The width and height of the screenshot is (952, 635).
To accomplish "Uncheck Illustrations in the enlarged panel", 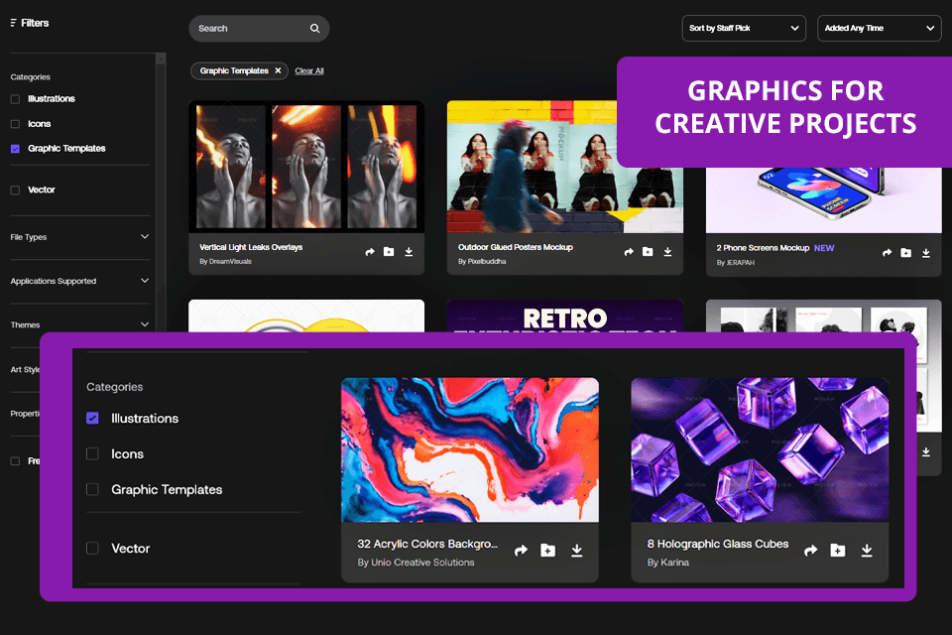I will click(x=92, y=418).
